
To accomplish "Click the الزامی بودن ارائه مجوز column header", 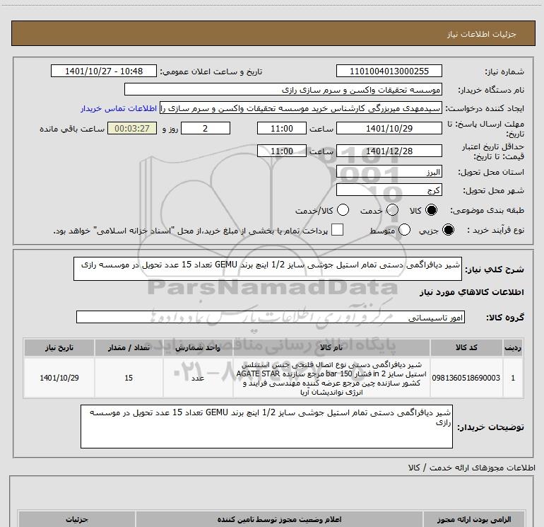I will tap(473, 519).
